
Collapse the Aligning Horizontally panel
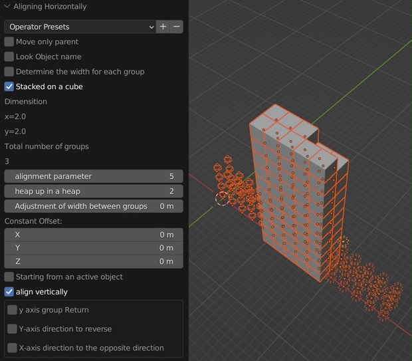[7, 6]
